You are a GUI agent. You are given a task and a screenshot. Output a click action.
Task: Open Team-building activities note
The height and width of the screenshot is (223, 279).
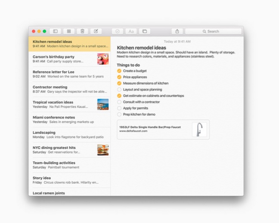tap(70, 165)
